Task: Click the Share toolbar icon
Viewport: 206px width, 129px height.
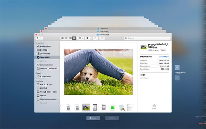Action: [95, 38]
